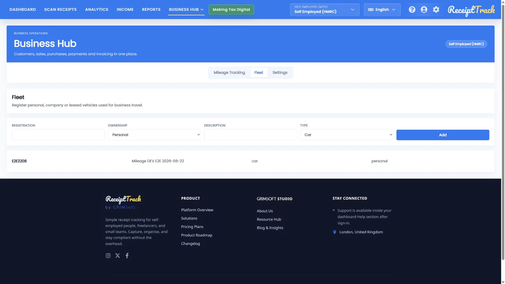Open the Pricing Plans footer link

pos(192,227)
